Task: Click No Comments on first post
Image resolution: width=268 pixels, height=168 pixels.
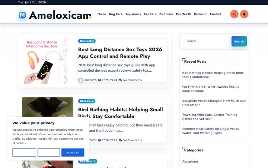Action: (133, 80)
